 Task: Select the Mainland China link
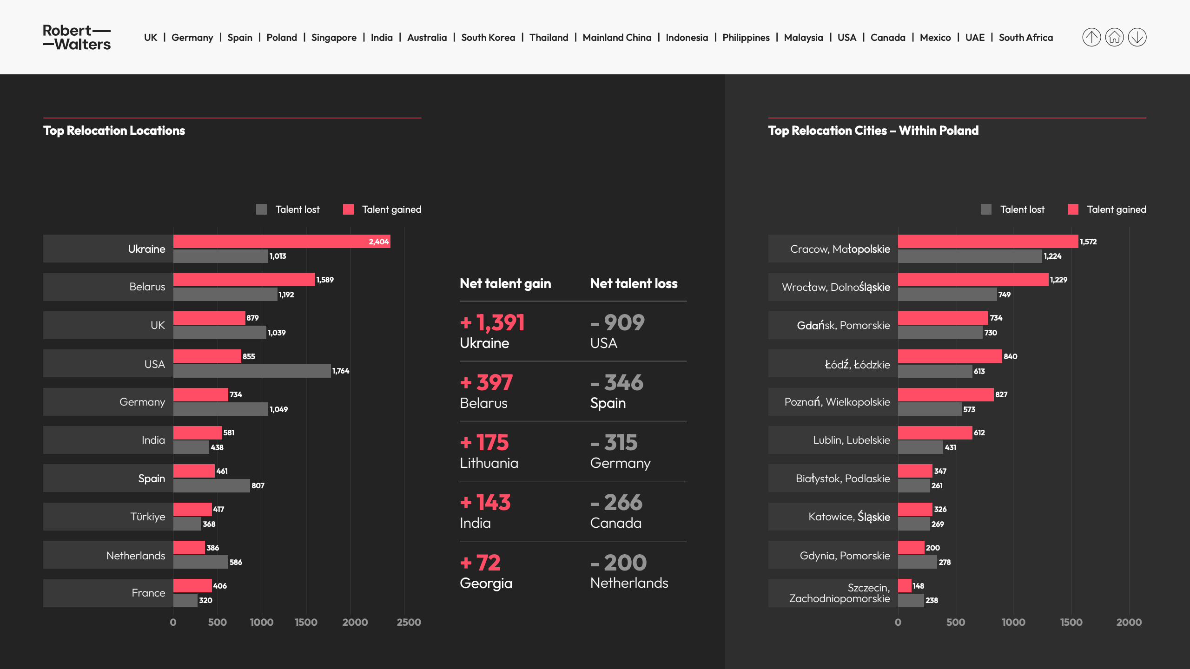click(x=616, y=38)
